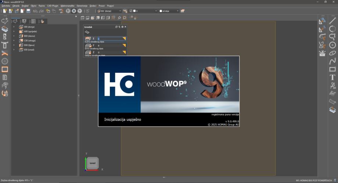Toggle the checkbox in the top toolbar

coord(131,11)
